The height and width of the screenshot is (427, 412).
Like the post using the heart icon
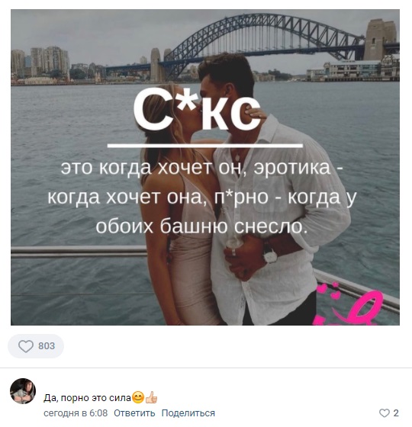point(26,346)
